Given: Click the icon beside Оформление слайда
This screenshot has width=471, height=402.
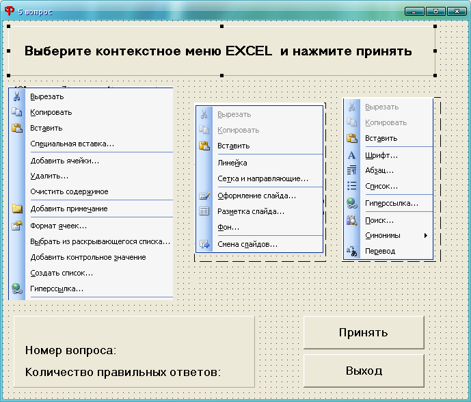Looking at the screenshot, I should [x=204, y=196].
